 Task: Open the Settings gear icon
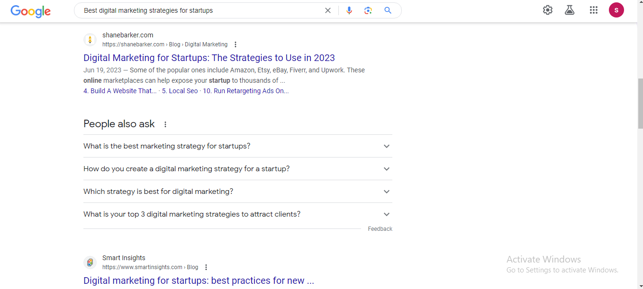coord(548,10)
